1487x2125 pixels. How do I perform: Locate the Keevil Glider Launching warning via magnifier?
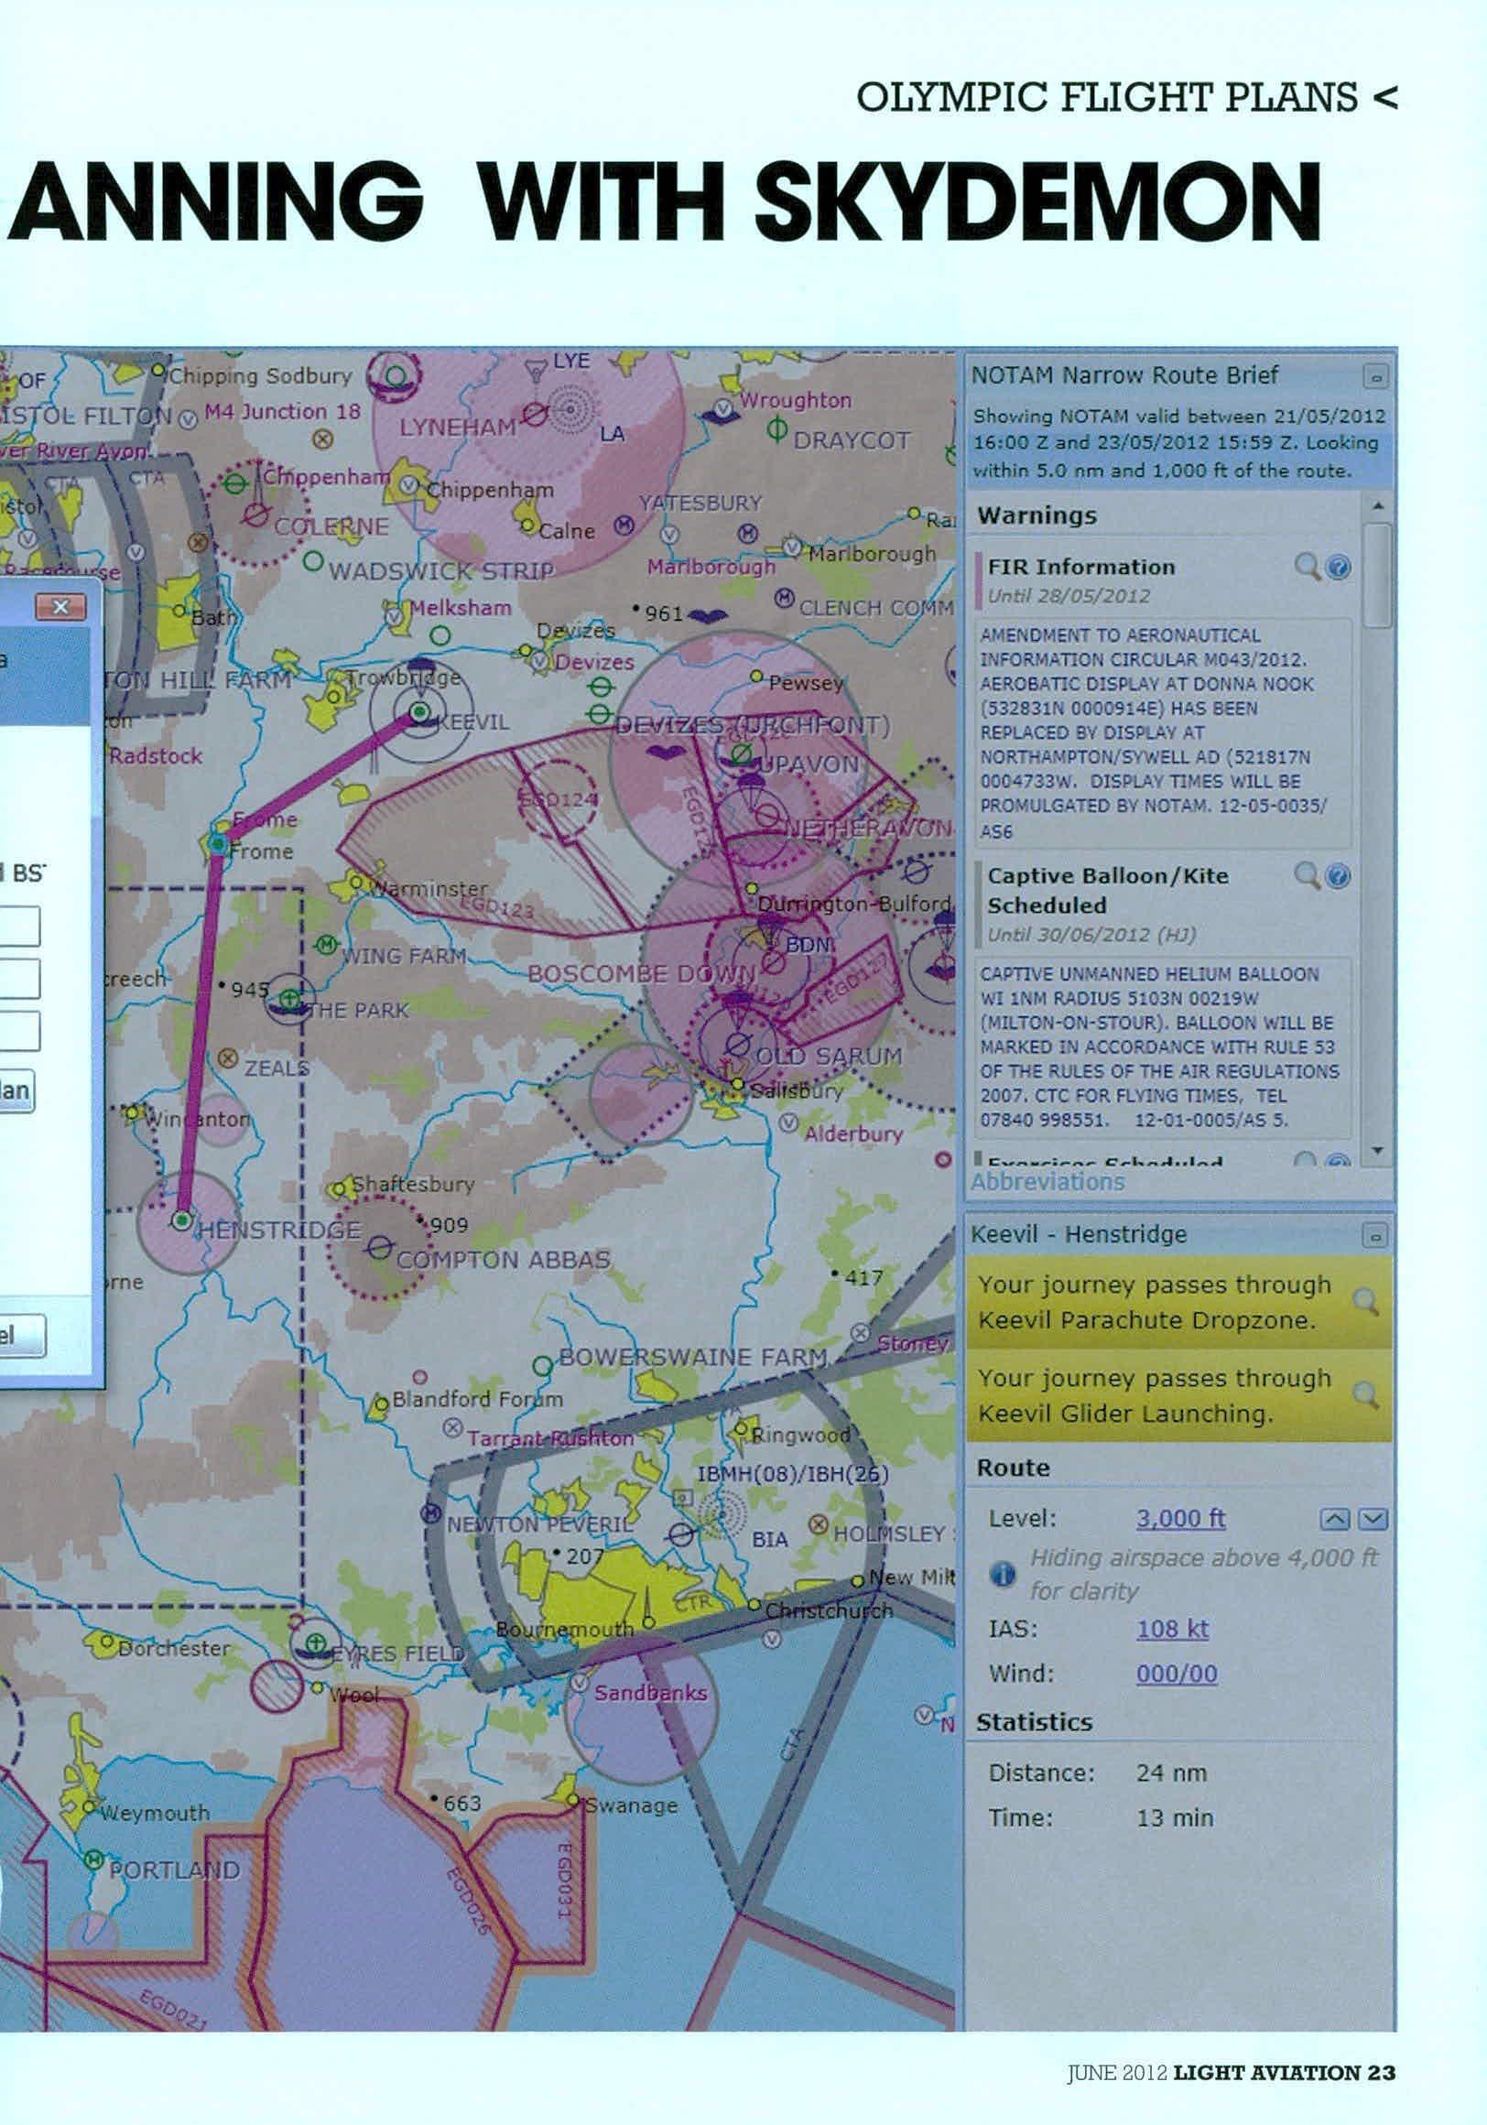tap(1366, 1393)
